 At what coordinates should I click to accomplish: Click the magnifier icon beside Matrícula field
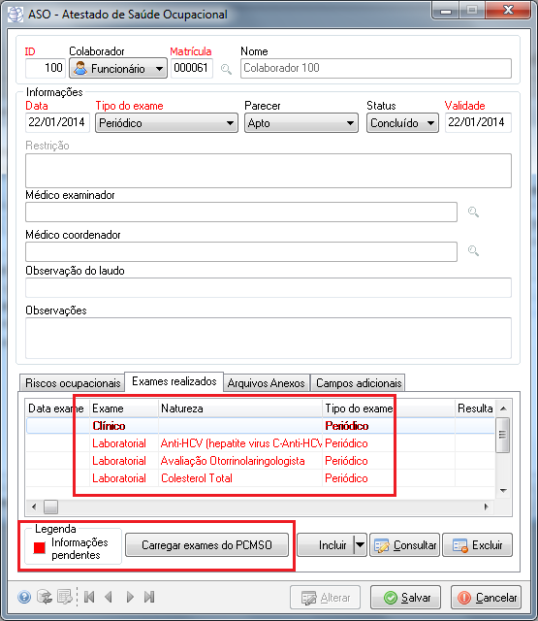226,69
